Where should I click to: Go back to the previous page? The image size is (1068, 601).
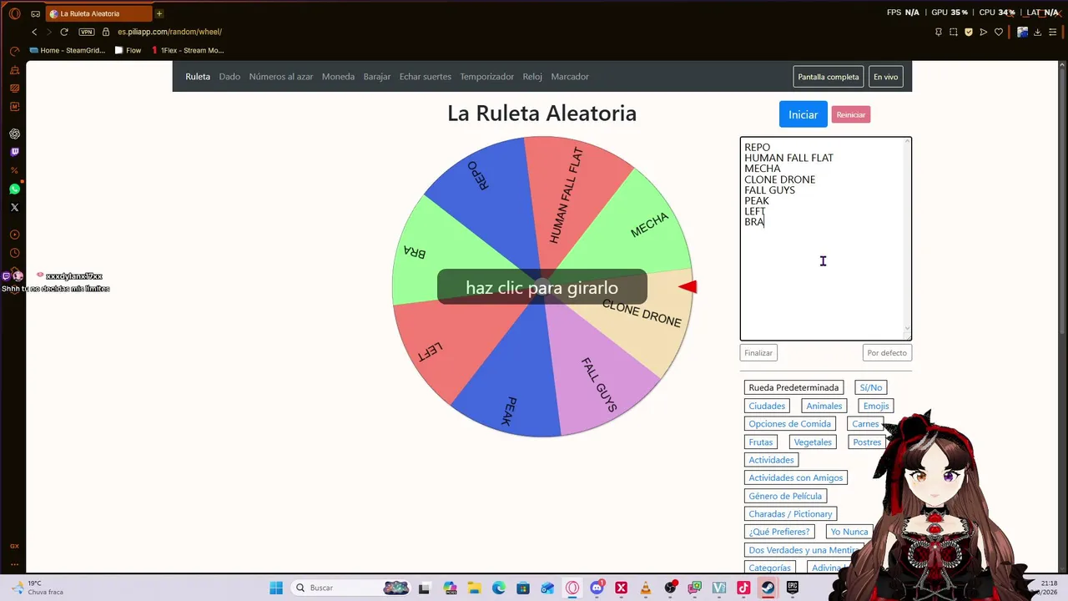pos(34,32)
